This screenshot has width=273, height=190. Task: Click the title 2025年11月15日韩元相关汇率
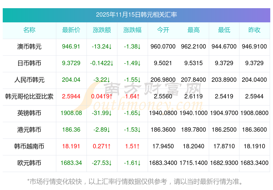[136, 15]
